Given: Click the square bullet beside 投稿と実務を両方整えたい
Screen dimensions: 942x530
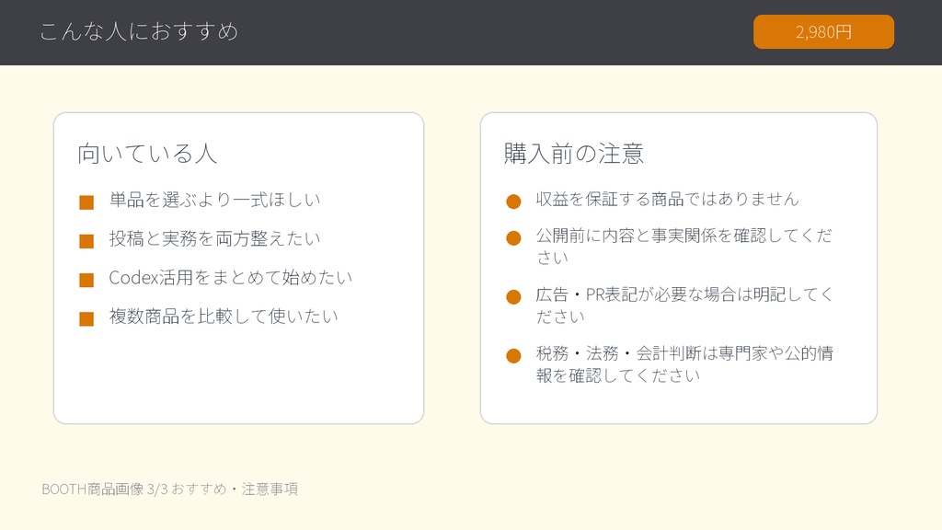Looking at the screenshot, I should (86, 242).
